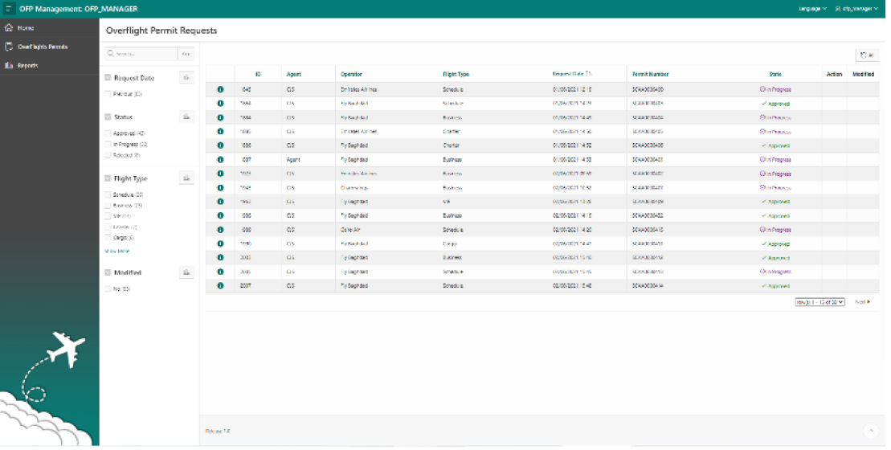
Task: Click the Next pagination link
Action: point(862,302)
